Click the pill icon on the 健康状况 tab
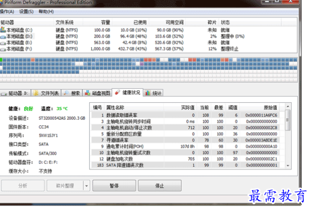This screenshot has height=212, width=311. coord(117,92)
